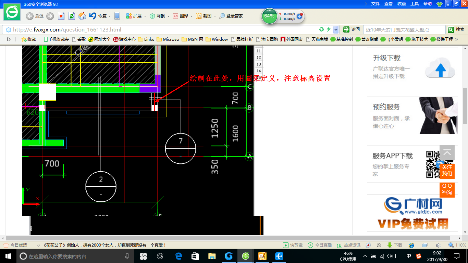Open 登录管家 login manager
This screenshot has height=263, width=468.
231,16
